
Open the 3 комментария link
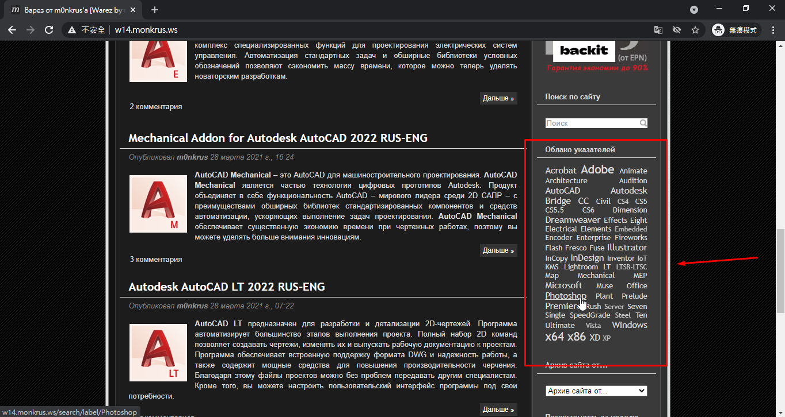coord(156,259)
